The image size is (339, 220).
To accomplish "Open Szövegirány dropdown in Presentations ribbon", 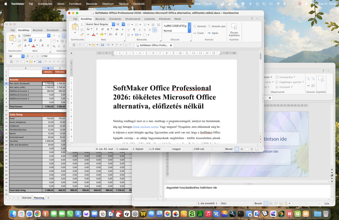I will coord(285,77).
